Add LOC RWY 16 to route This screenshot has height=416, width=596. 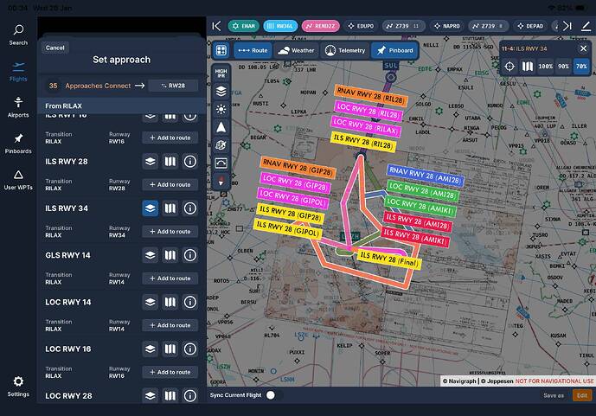170,372
